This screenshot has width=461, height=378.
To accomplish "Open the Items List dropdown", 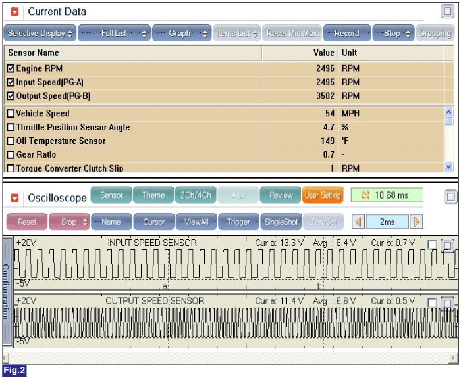I will (236, 33).
